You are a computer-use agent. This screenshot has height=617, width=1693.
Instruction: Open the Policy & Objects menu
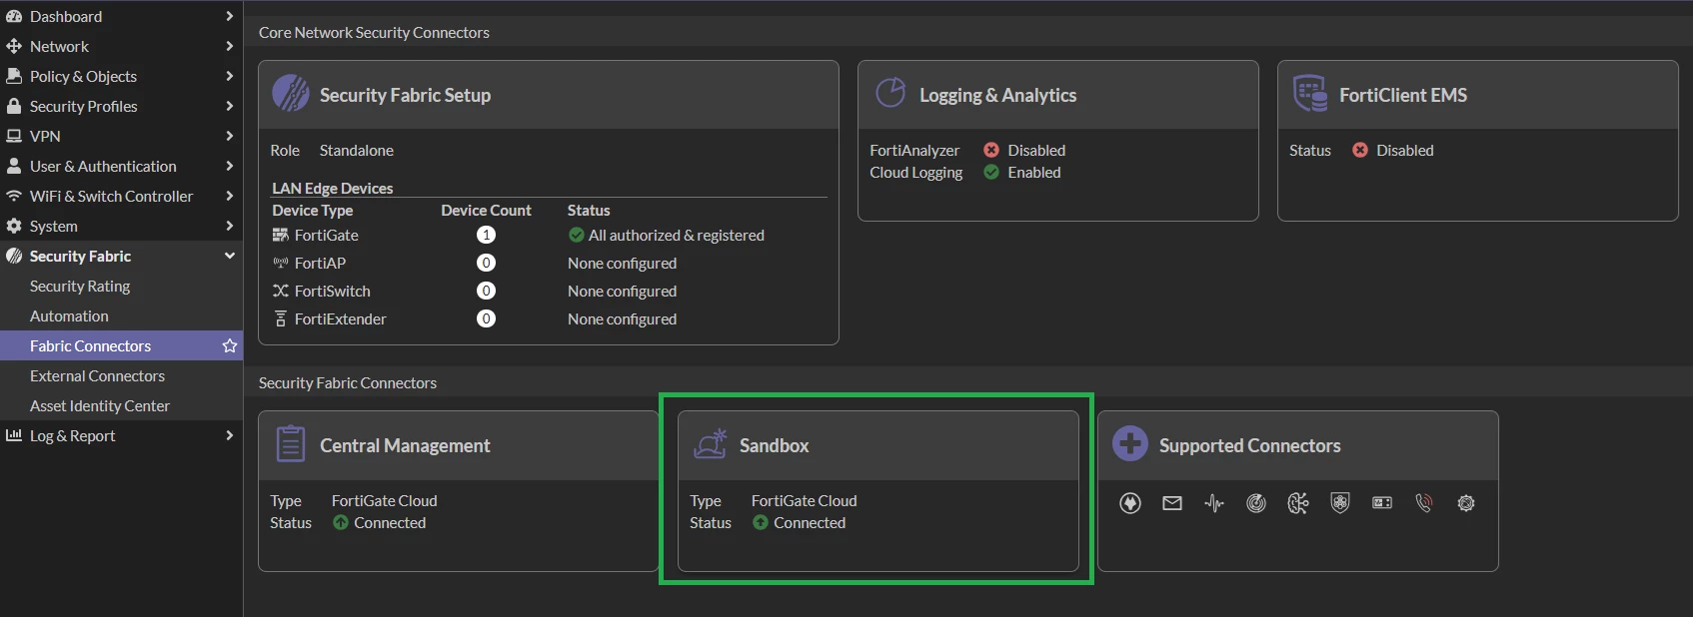click(121, 76)
